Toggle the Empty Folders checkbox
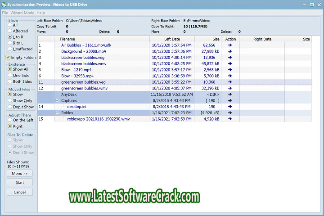Screen dimensions: 324x216 (8, 58)
